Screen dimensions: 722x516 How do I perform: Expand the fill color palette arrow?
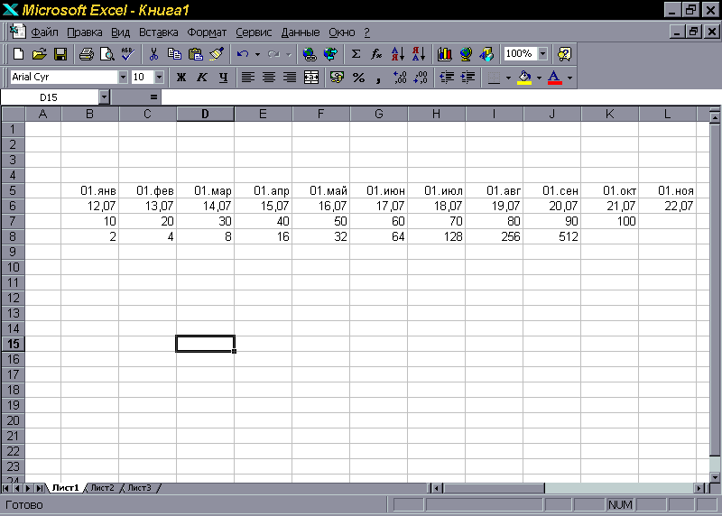[x=539, y=78]
